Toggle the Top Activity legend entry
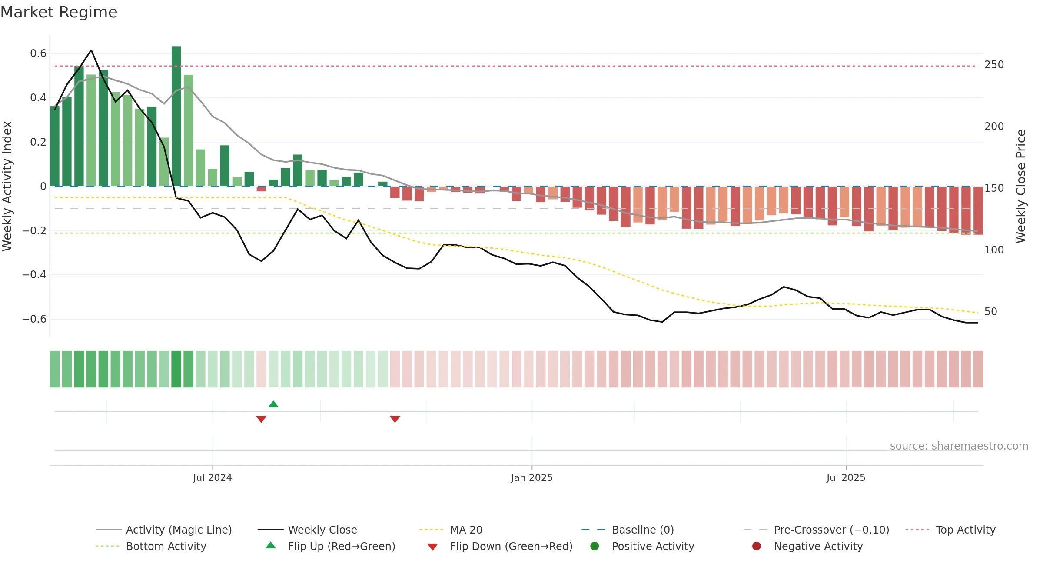 pos(950,530)
